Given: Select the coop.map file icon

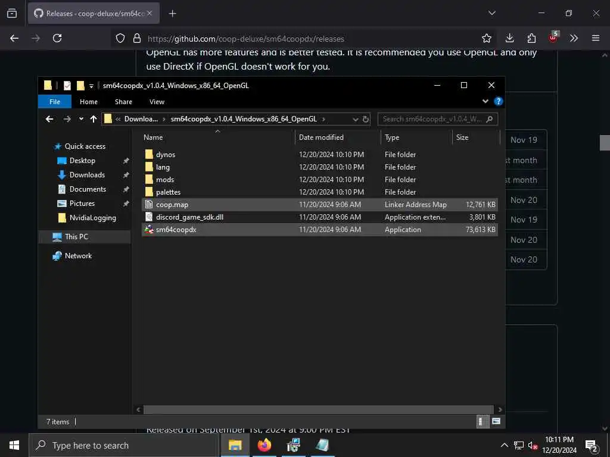Looking at the screenshot, I should [148, 205].
